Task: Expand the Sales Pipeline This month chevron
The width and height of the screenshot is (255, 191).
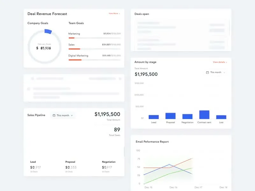Action: tap(72, 116)
